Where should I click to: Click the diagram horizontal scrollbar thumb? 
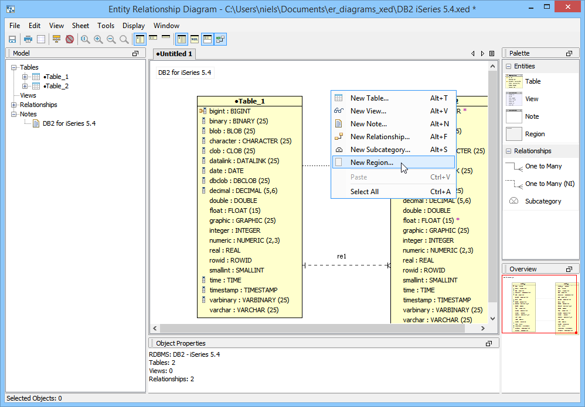312,329
